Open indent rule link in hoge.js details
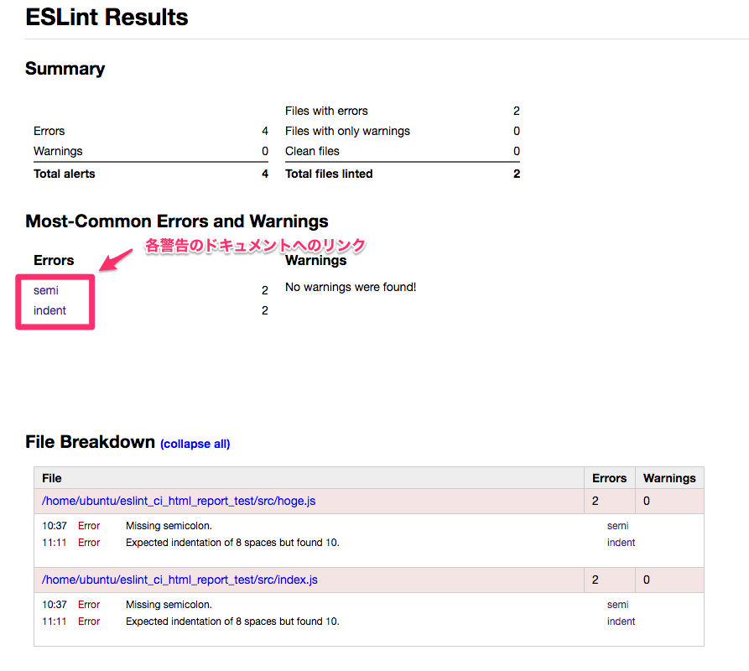Image resolution: width=749 pixels, height=671 pixels. coord(621,543)
